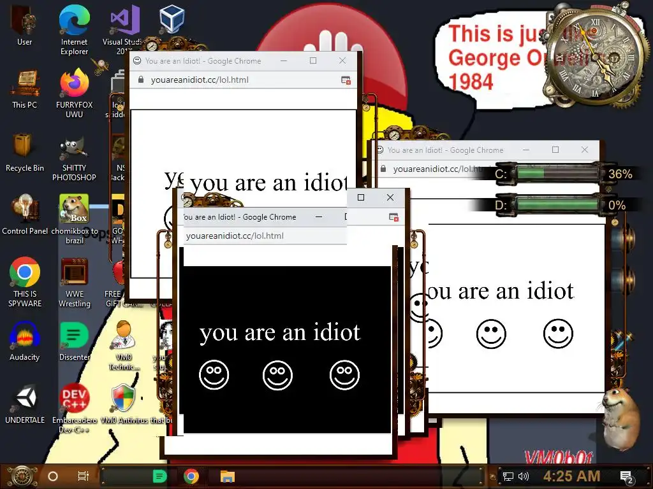
Task: Close the right Chrome window
Action: coord(585,150)
